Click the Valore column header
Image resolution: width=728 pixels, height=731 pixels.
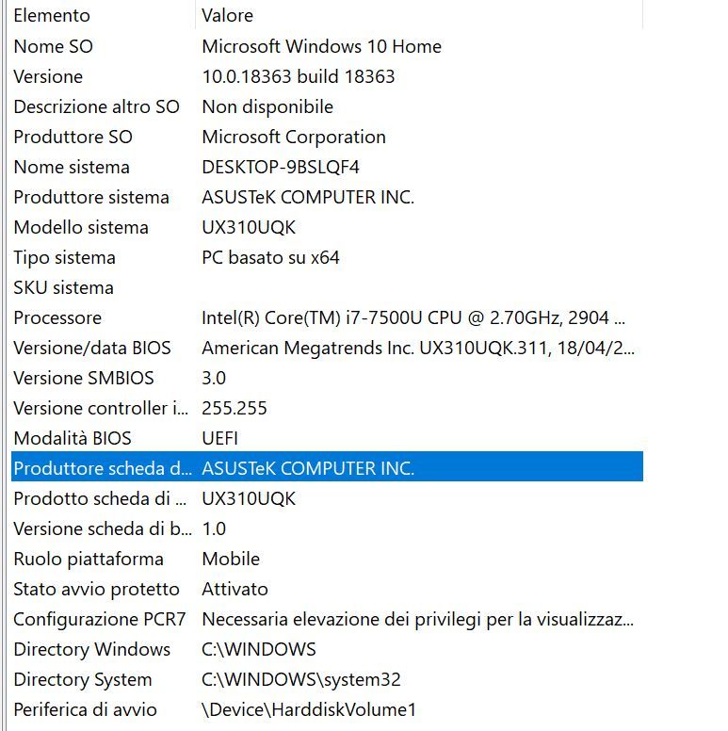tap(228, 16)
